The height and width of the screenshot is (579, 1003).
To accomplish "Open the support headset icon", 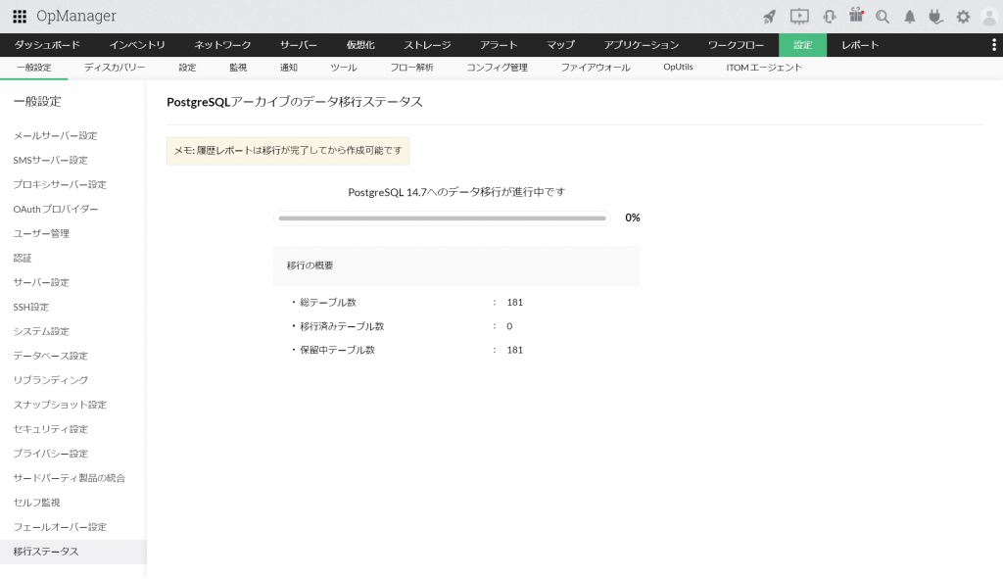I will point(830,17).
